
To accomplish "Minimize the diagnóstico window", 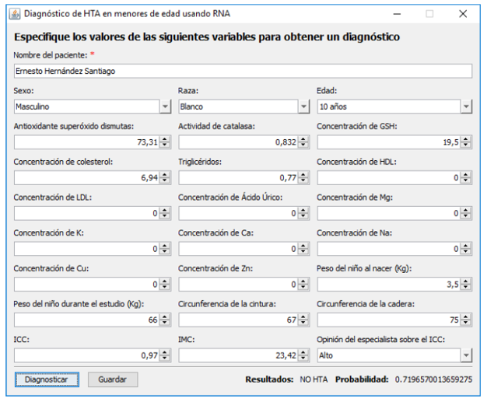I will pyautogui.click(x=396, y=14).
